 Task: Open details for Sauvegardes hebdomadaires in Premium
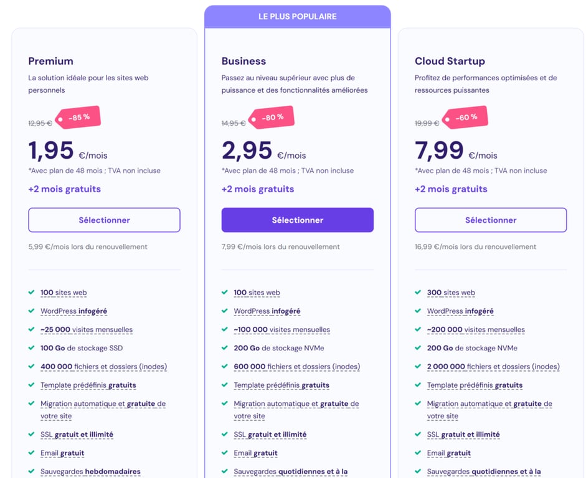(90, 472)
